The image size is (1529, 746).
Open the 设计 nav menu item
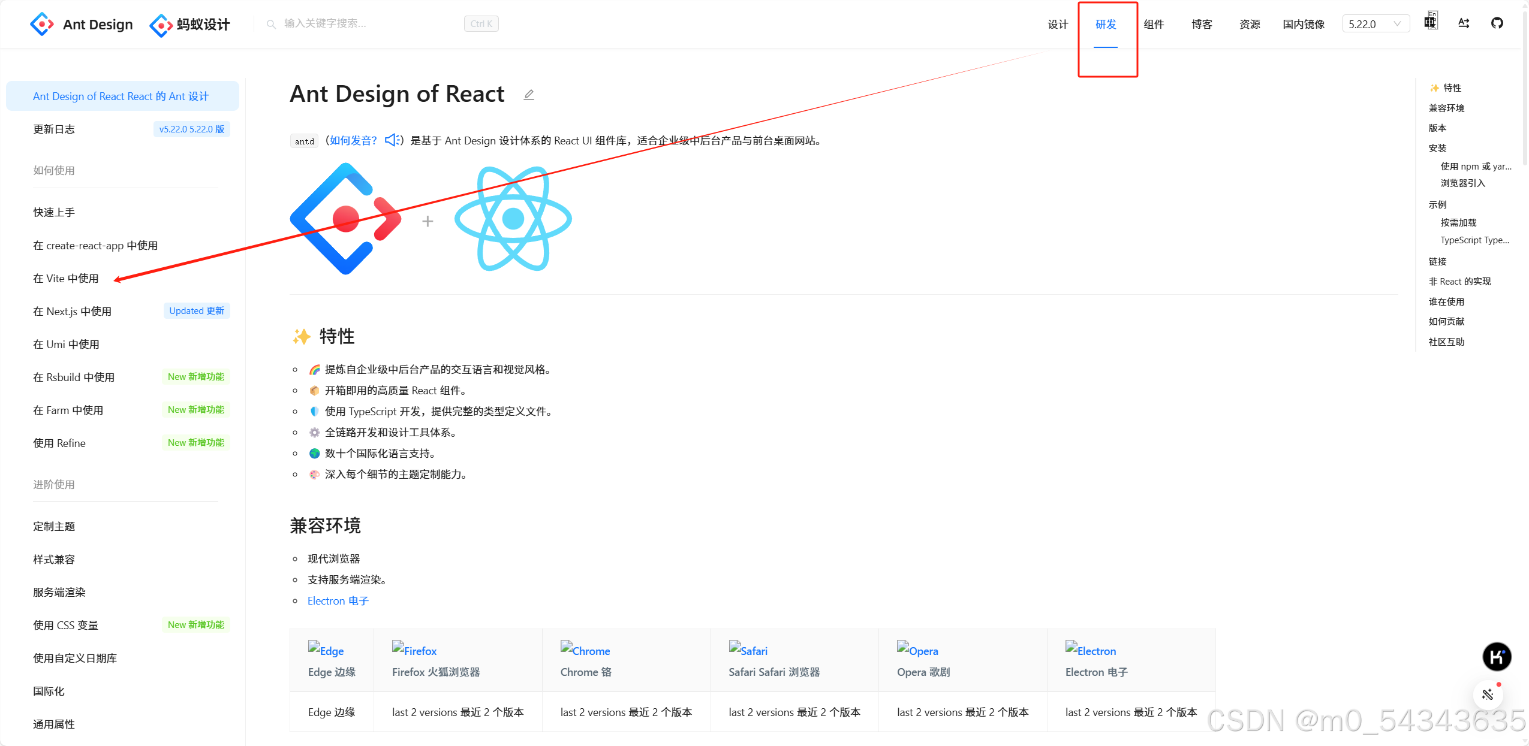click(1058, 24)
